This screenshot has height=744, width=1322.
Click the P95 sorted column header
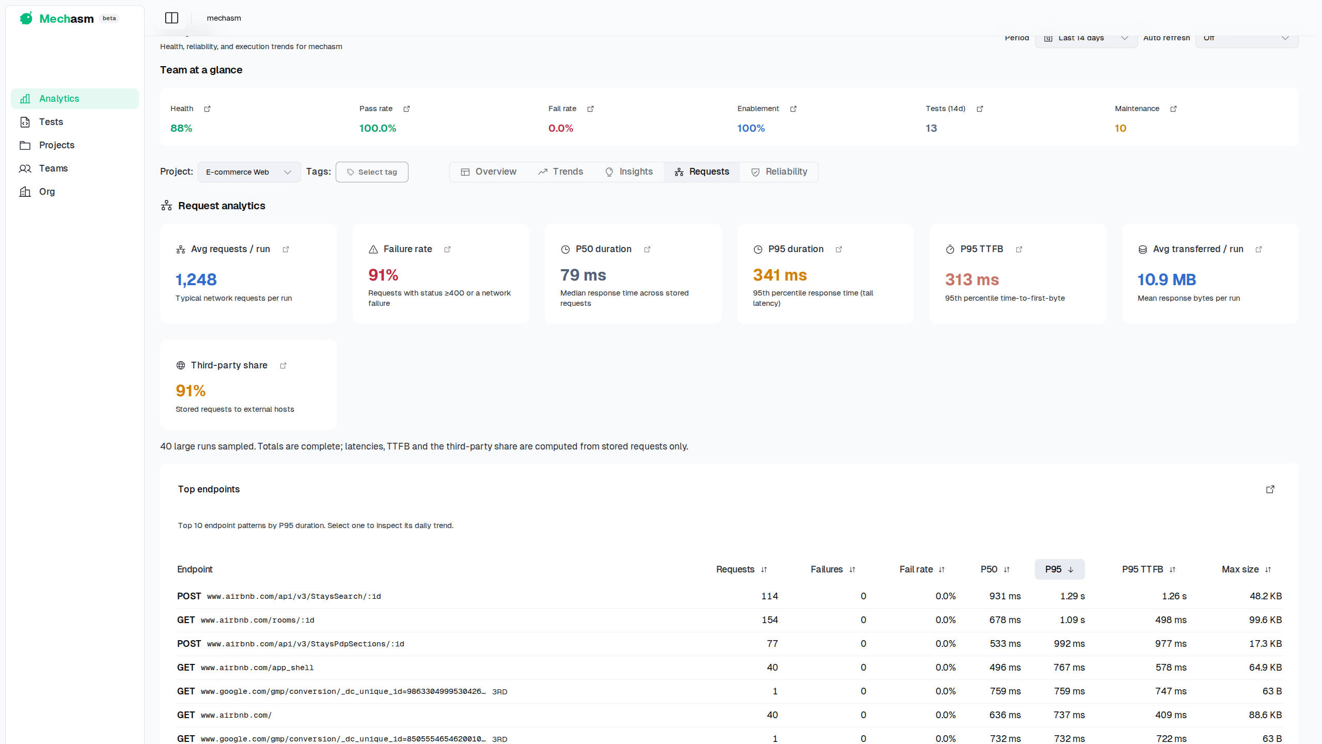click(x=1060, y=569)
